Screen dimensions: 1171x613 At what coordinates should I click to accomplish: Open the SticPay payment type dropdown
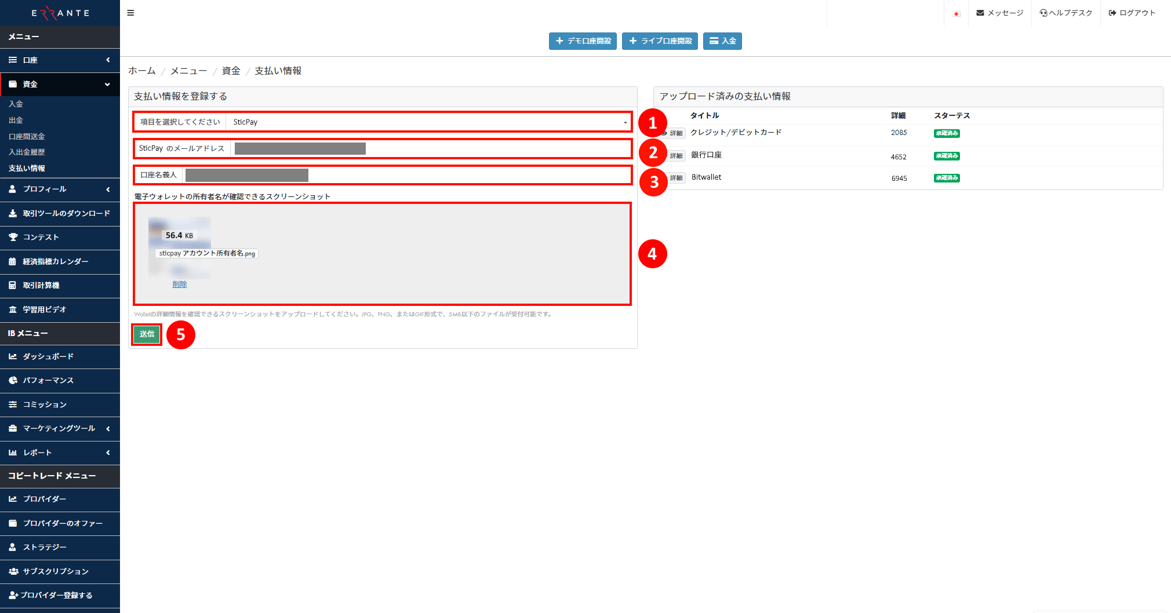click(x=428, y=122)
